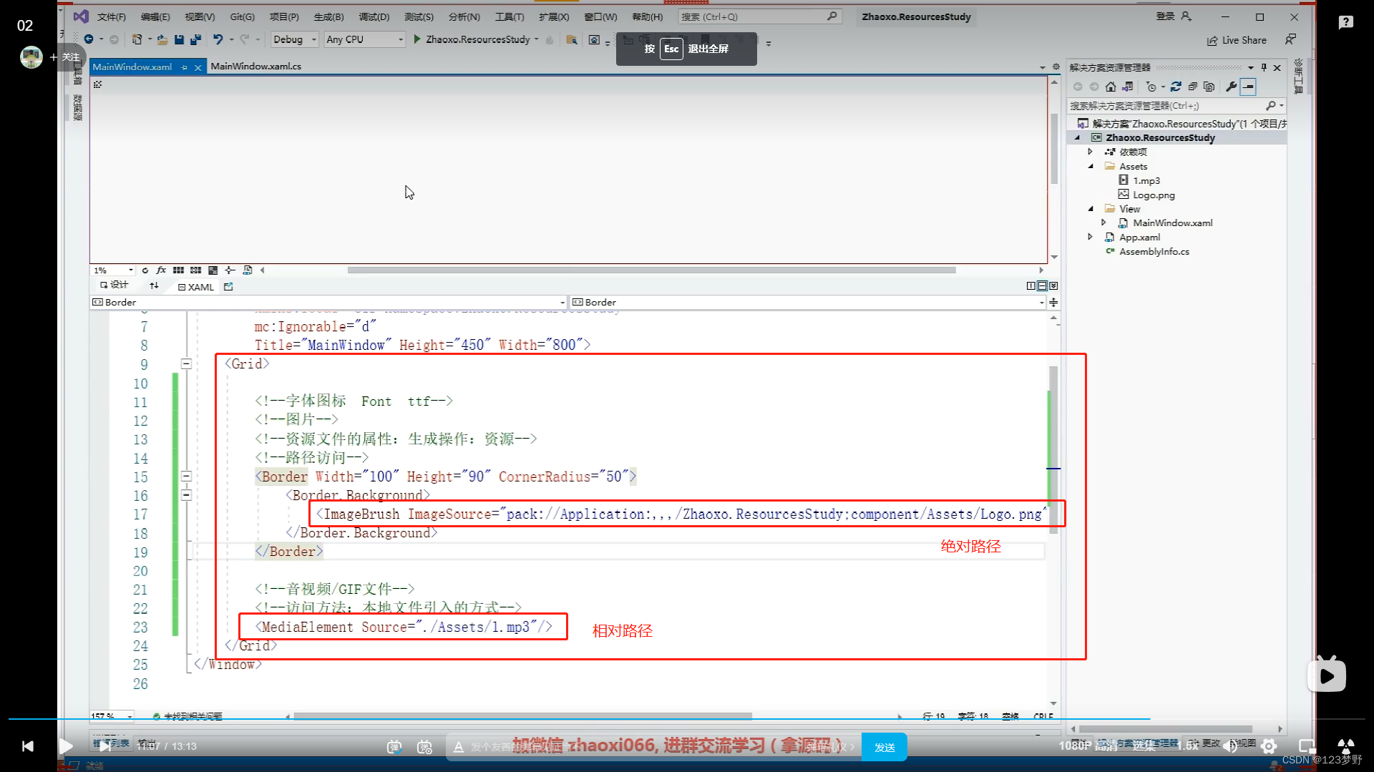The height and width of the screenshot is (772, 1374).
Task: Click the find in files icon
Action: click(x=571, y=40)
